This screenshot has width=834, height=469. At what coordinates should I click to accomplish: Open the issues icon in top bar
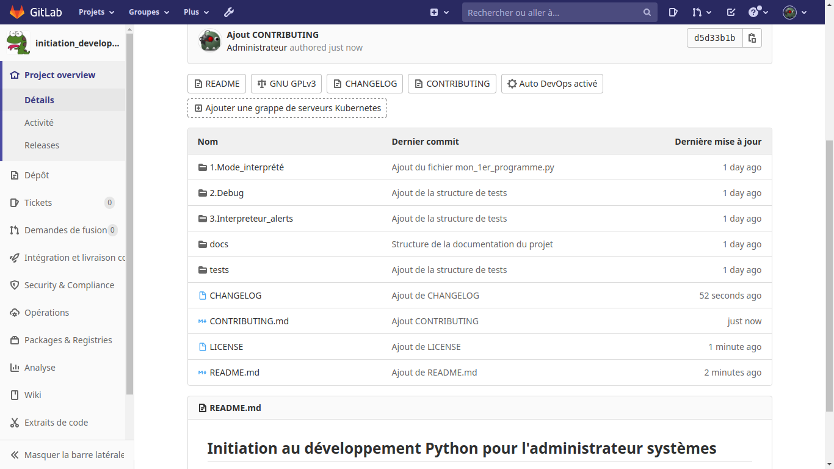point(673,12)
